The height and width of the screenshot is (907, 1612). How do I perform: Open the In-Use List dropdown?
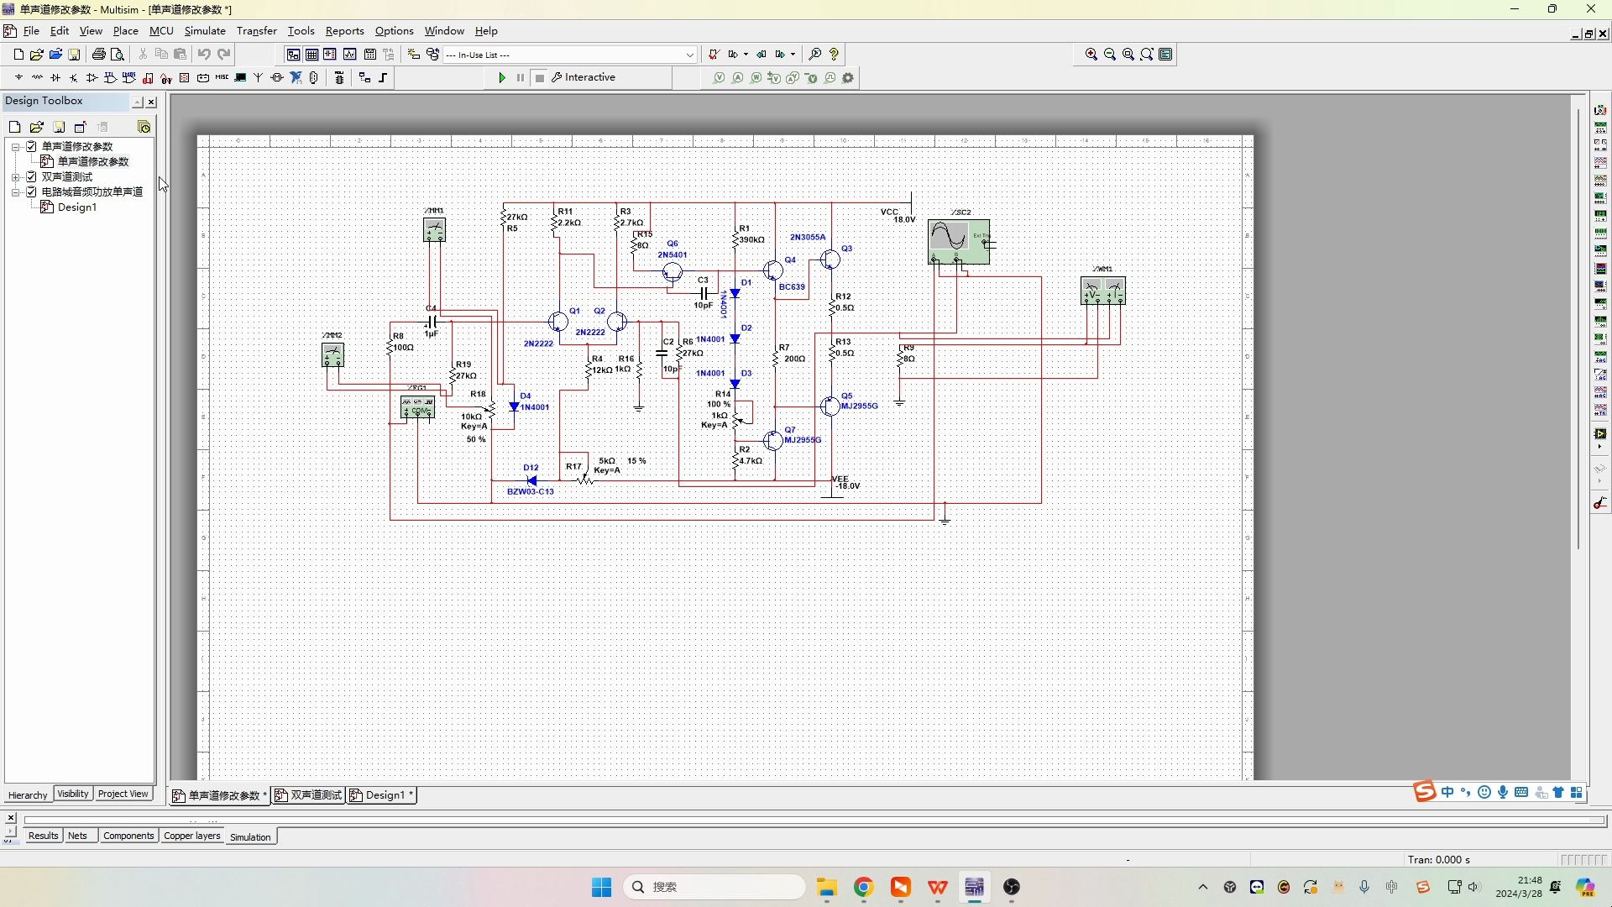[689, 55]
